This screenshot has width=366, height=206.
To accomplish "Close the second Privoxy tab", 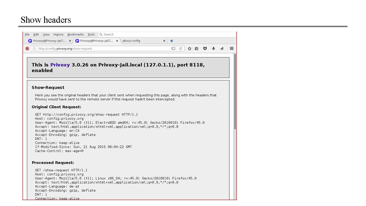I will tap(117, 41).
